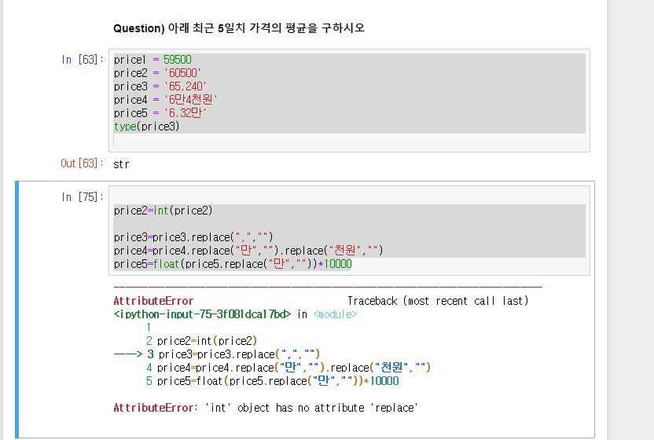Screen dimensions: 654x440
Task: Select the In [75] prompt label
Action: tap(83, 197)
